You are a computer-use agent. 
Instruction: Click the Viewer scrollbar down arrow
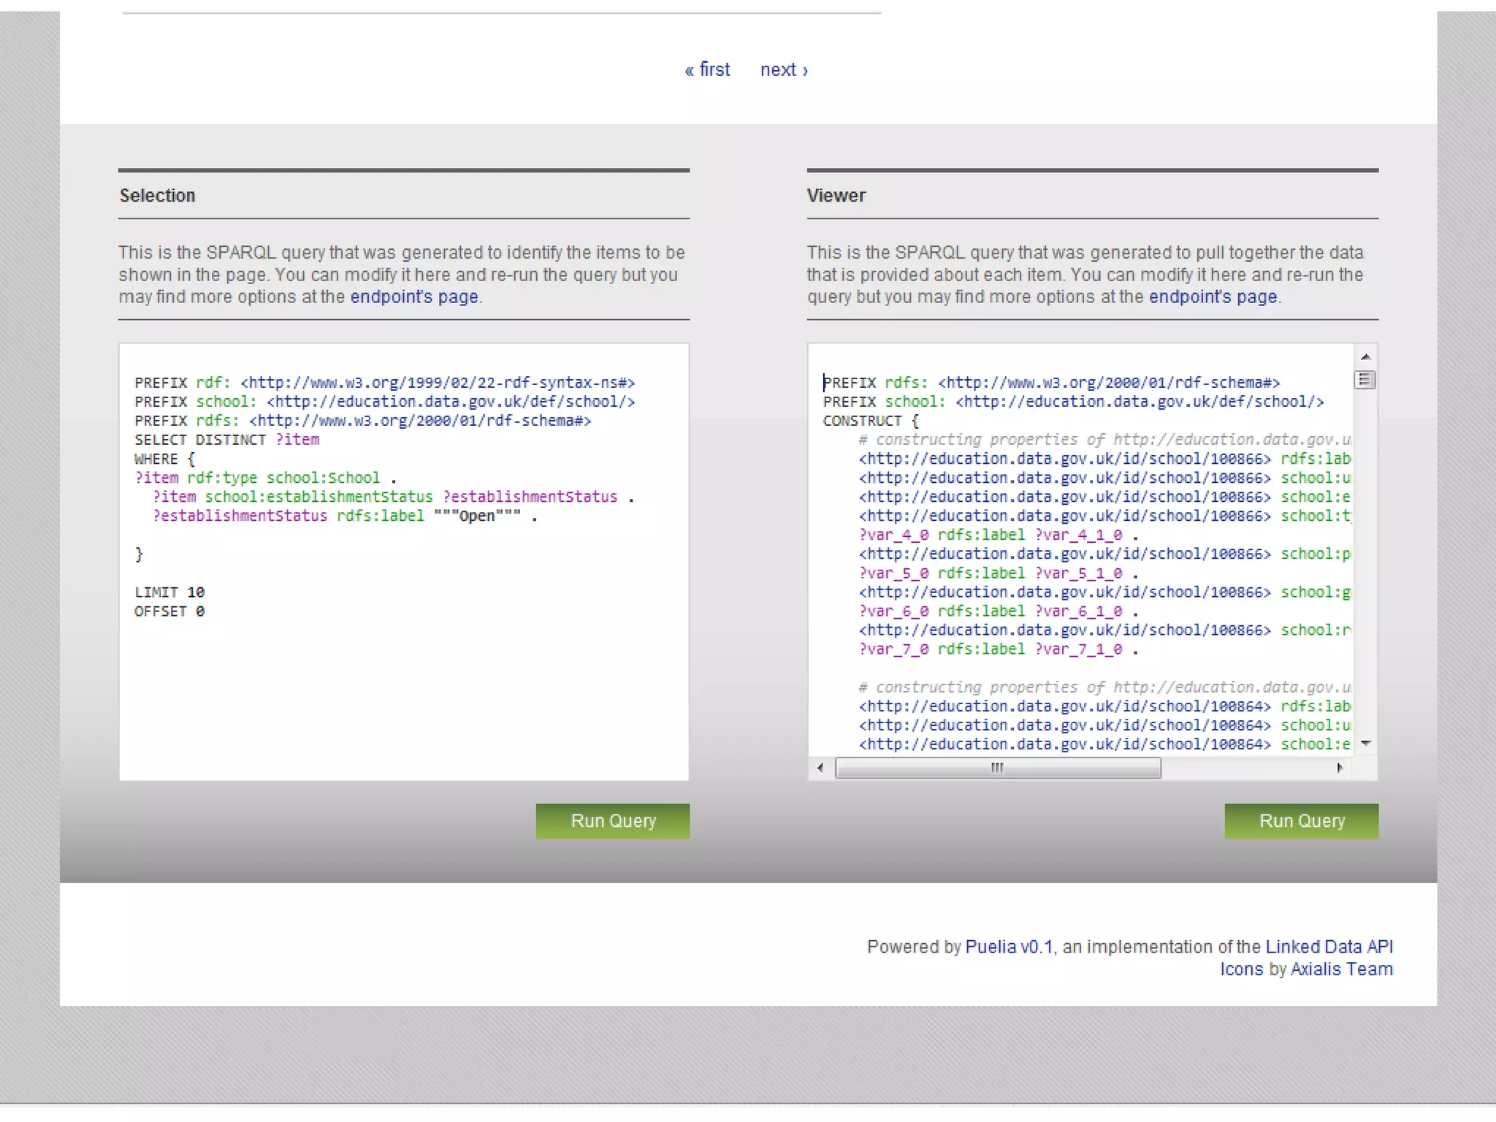(1365, 744)
